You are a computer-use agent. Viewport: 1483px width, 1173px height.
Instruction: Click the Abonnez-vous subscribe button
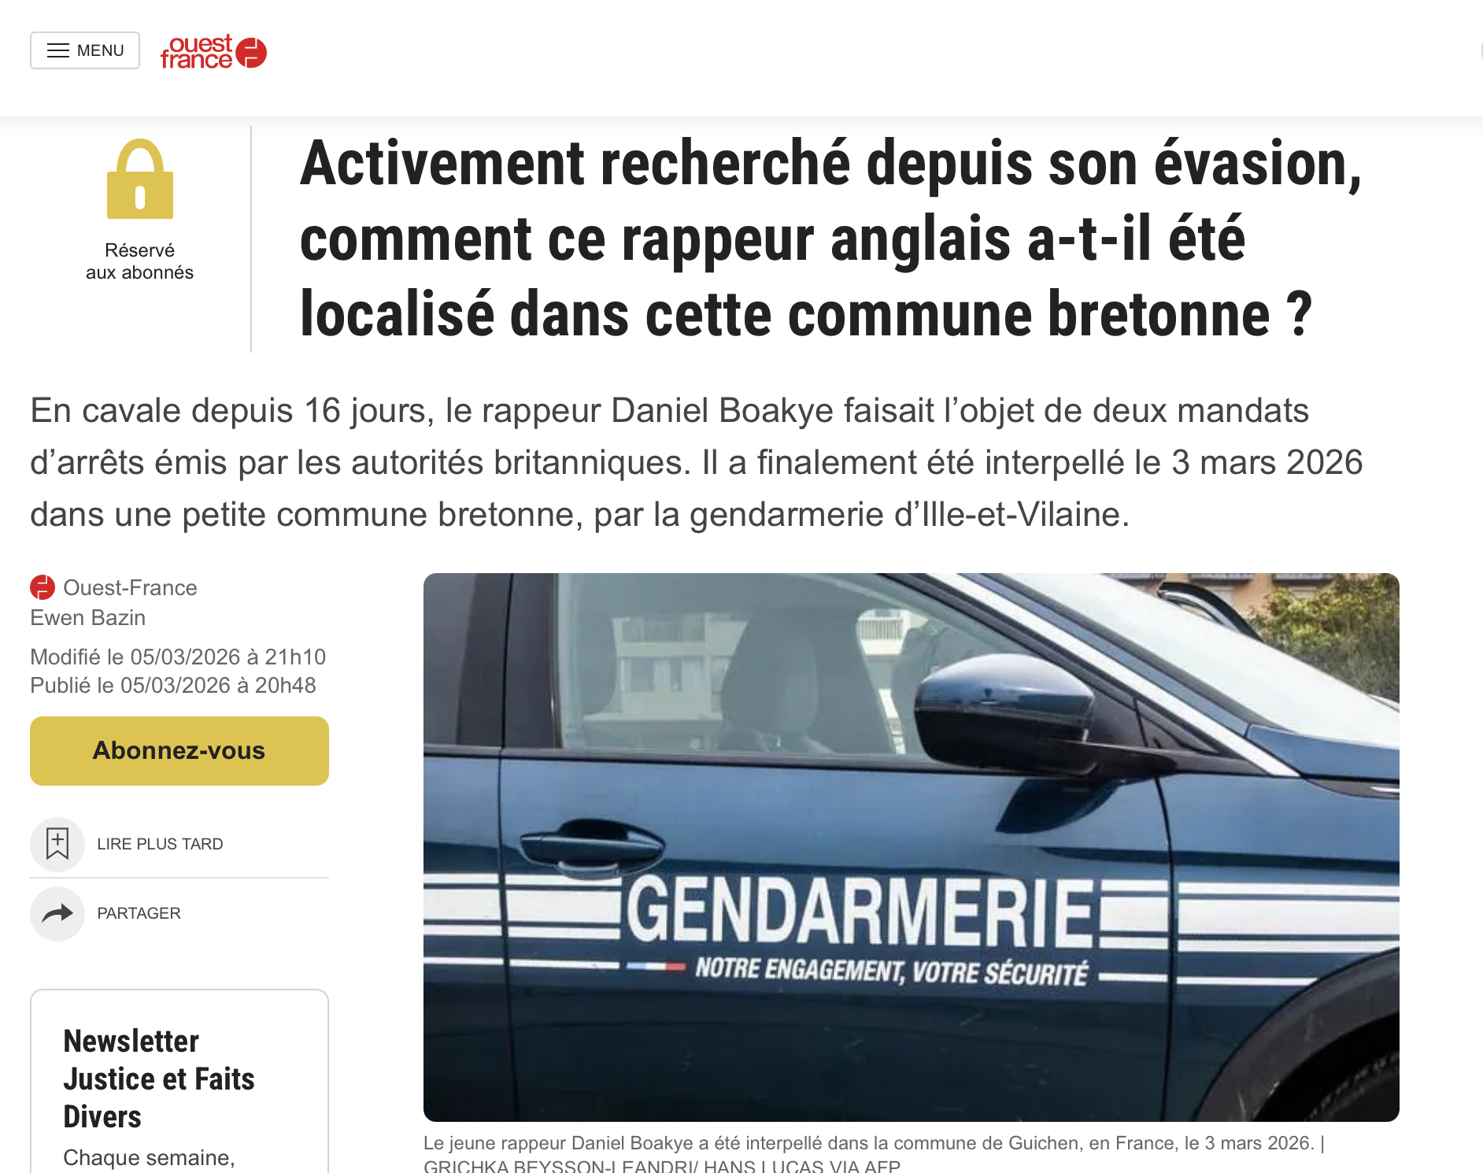tap(179, 750)
